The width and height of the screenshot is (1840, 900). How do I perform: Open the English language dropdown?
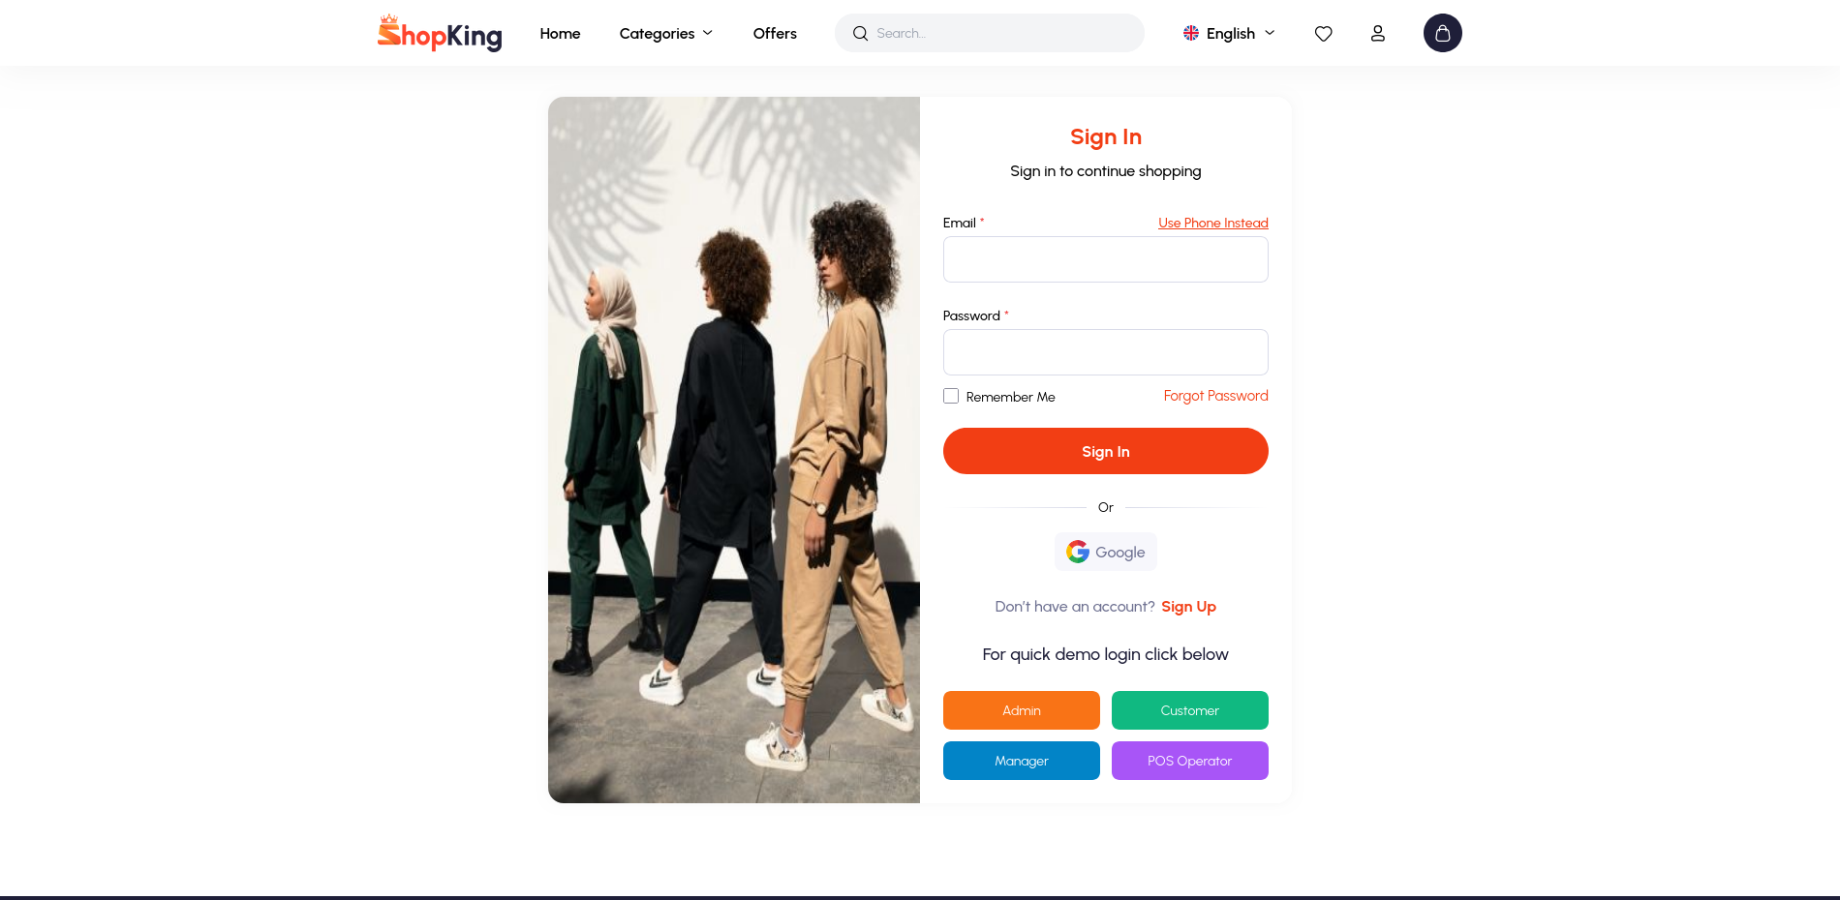(1230, 34)
